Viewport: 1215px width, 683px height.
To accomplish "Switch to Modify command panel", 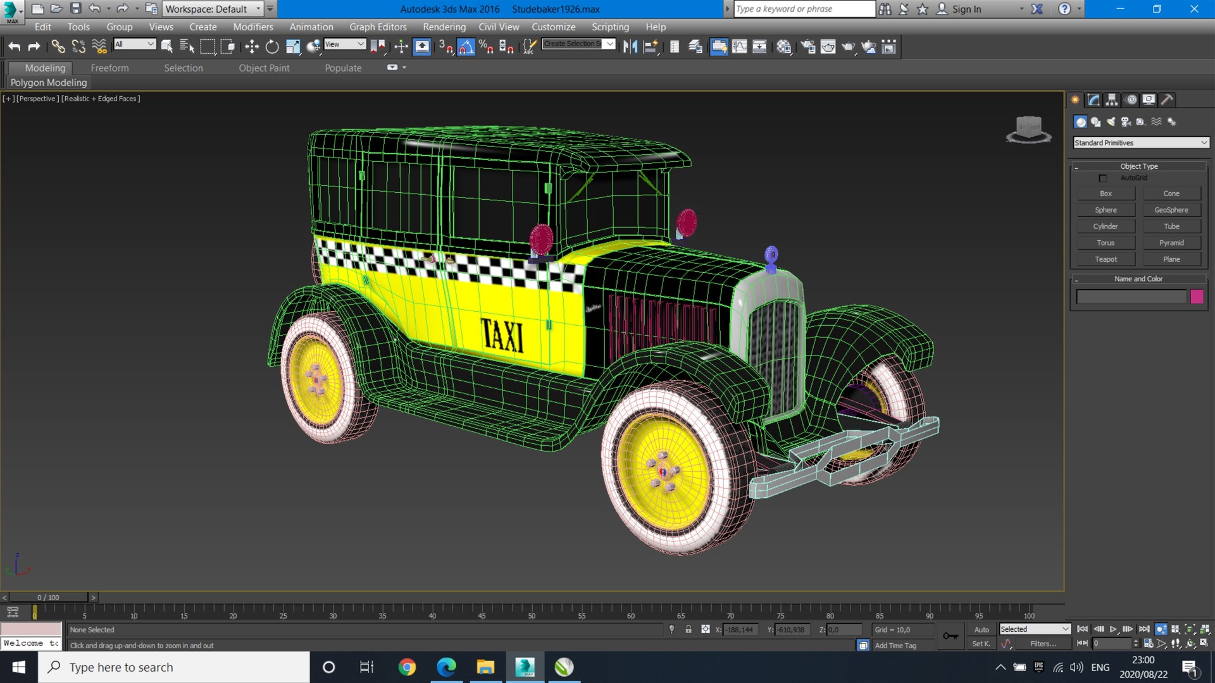I will tap(1093, 100).
